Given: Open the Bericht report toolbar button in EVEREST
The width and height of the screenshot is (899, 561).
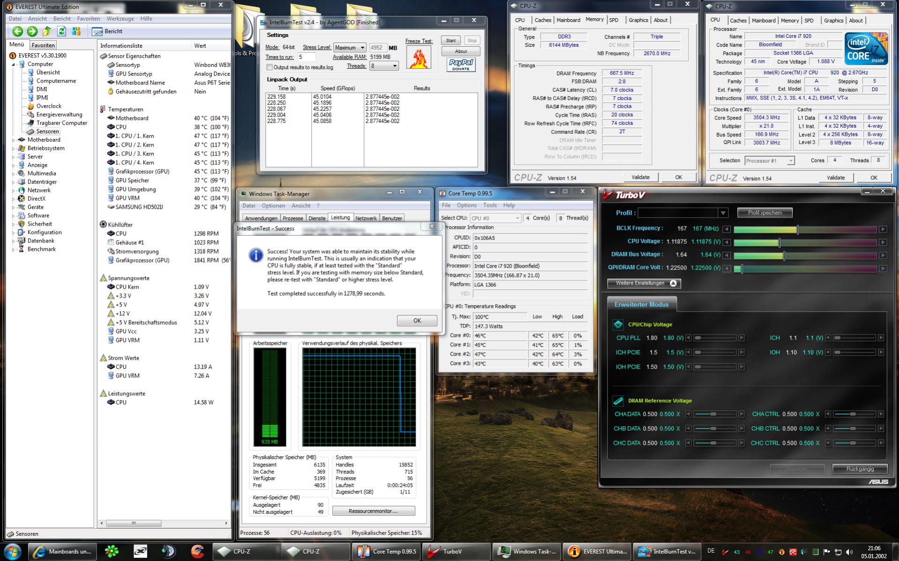Looking at the screenshot, I should click(107, 31).
